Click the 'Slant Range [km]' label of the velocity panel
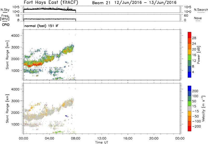This screenshot has width=208, height=144. coord(7,109)
